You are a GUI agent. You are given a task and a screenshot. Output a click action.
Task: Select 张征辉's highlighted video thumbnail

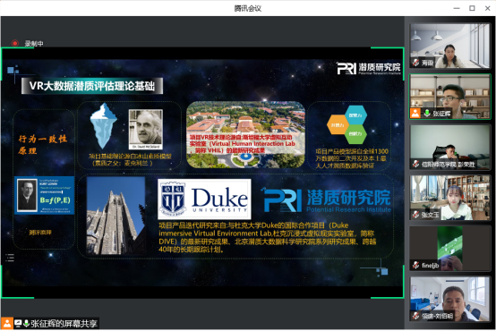449,97
